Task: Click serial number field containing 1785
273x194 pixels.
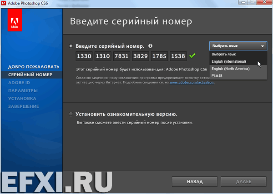Action: point(159,56)
